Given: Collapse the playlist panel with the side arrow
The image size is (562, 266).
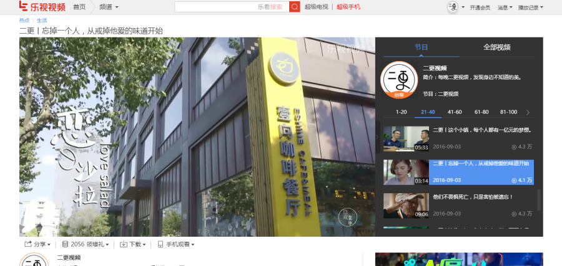Looking at the screenshot, I should point(377,136).
